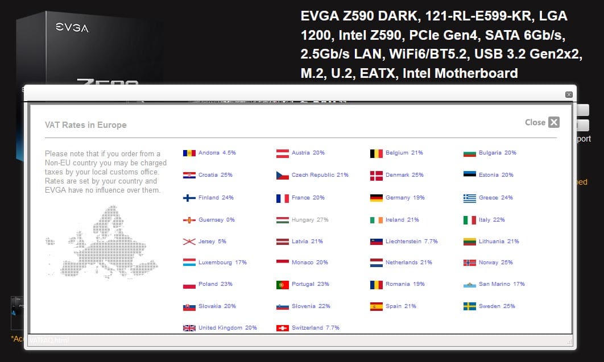
Task: Click the Spain flag icon
Action: point(377,307)
